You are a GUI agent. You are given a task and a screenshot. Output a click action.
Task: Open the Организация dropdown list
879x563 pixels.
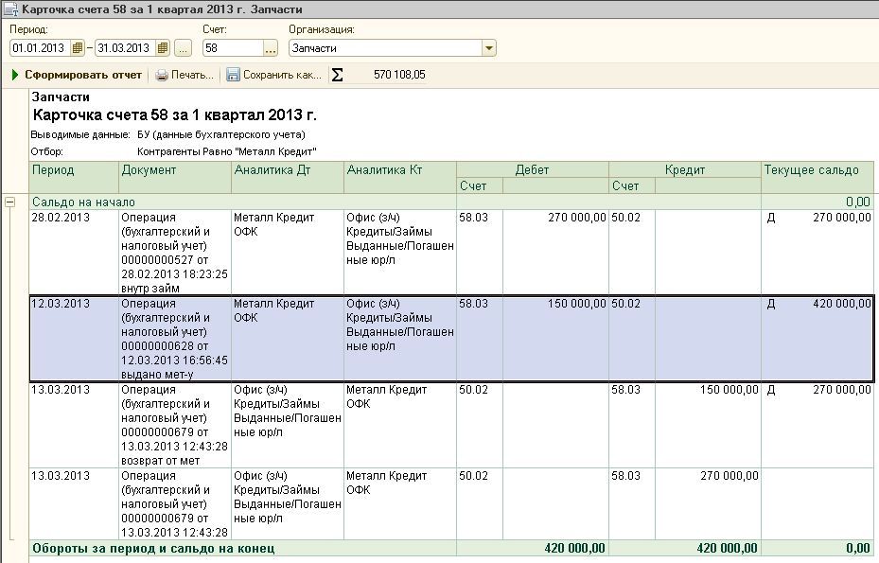(x=488, y=48)
